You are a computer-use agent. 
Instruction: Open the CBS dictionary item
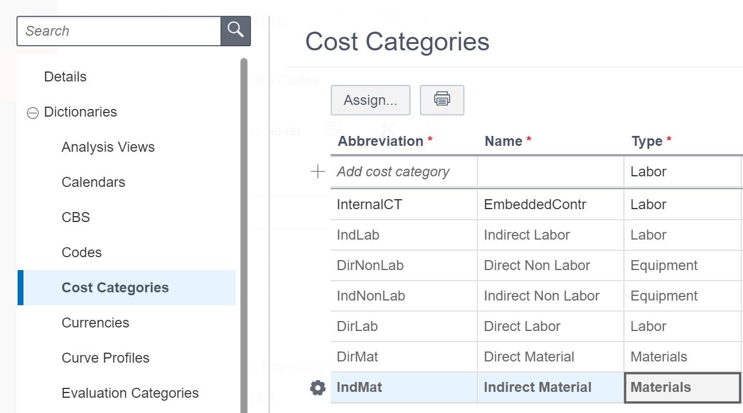pos(76,217)
